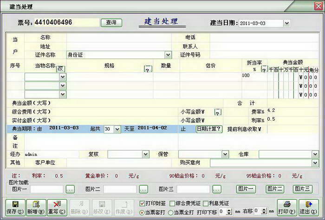Click the 日期计算? button
The height and width of the screenshot is (220, 325).
point(209,129)
